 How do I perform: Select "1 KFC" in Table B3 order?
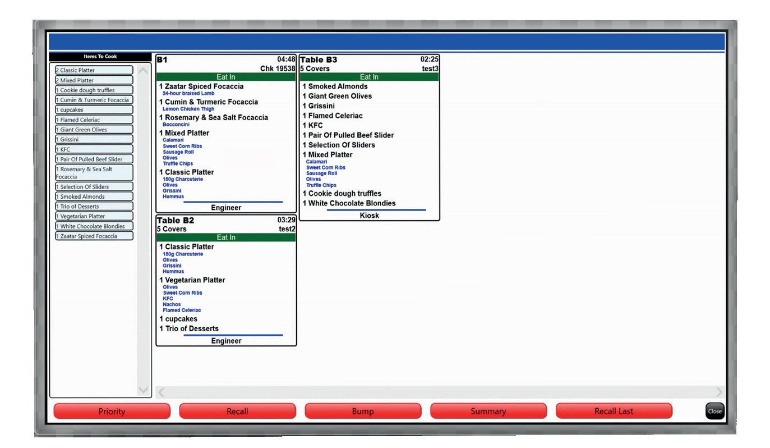(x=313, y=125)
